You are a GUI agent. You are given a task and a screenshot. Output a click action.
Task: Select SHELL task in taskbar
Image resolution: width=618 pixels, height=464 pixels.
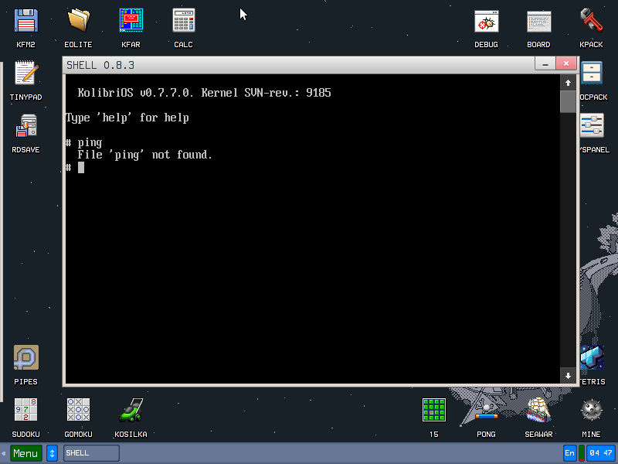[x=91, y=453]
